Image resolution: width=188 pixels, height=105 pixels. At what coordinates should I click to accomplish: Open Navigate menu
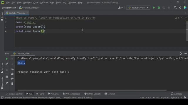(x=27, y=3)
